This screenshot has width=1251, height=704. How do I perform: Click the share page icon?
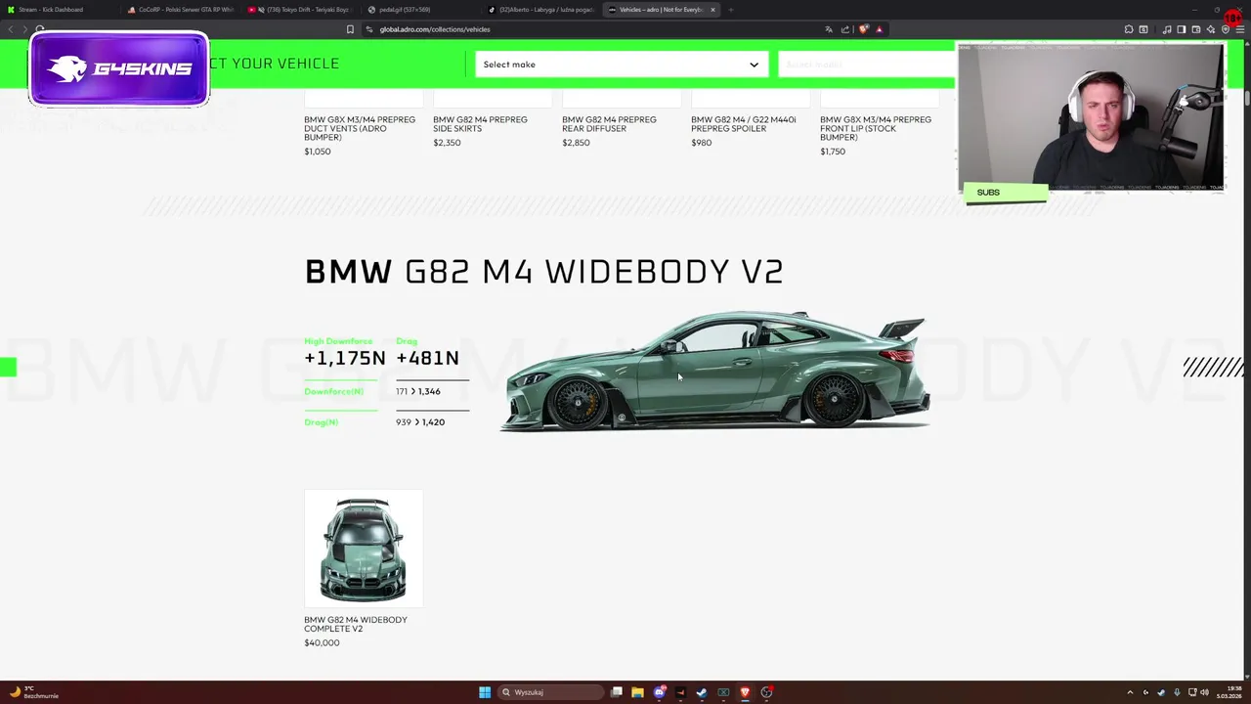point(845,29)
